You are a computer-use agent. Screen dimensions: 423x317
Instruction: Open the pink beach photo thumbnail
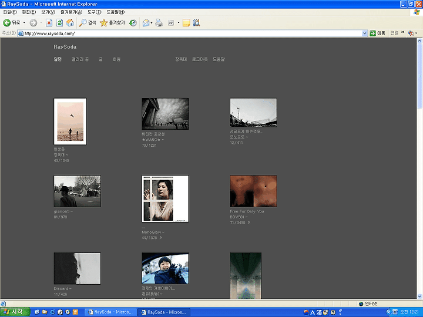pos(70,122)
